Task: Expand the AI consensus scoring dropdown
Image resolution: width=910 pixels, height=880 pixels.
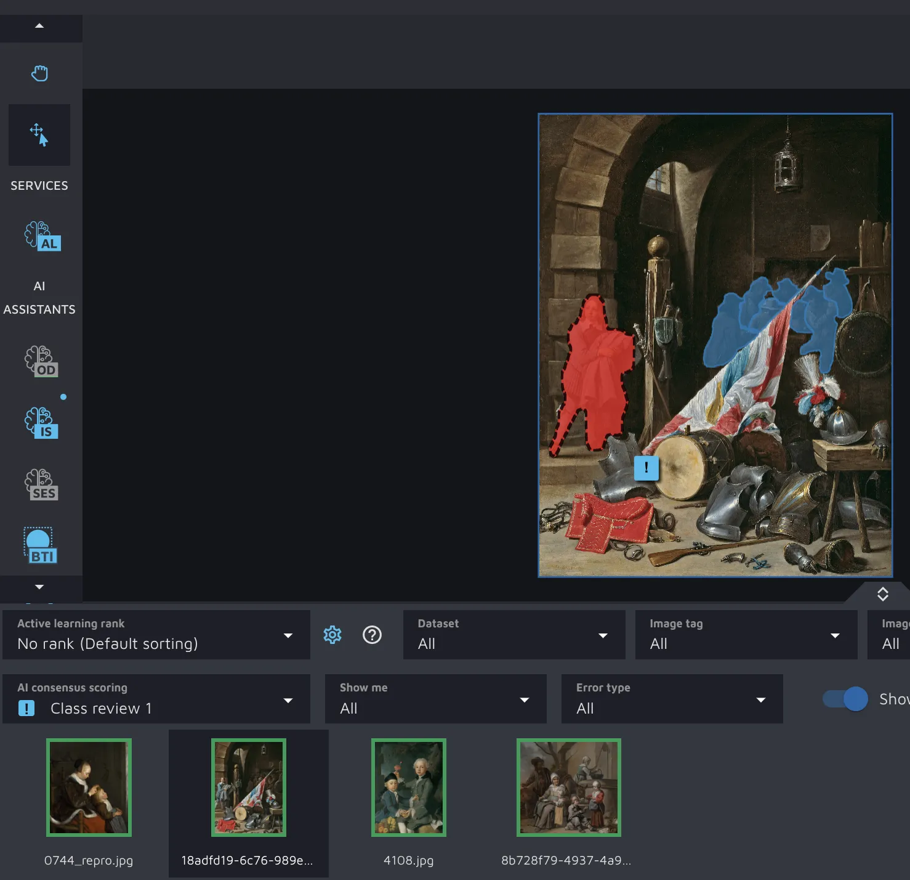Action: [x=156, y=699]
